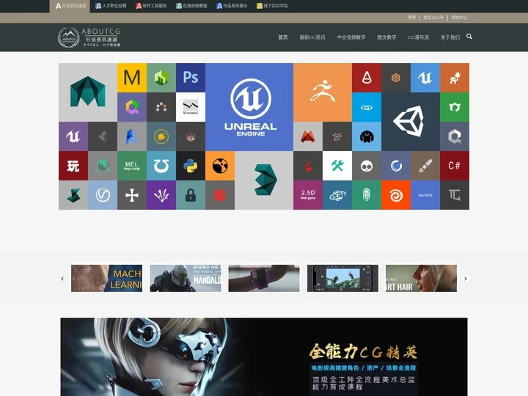Viewport: 528px width, 396px height.
Task: Switch to 软件工具服务 top tab
Action: (x=151, y=6)
